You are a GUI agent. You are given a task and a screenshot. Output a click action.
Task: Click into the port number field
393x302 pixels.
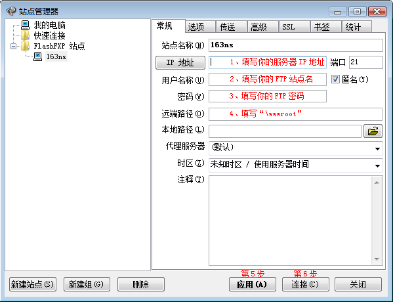[x=366, y=62]
